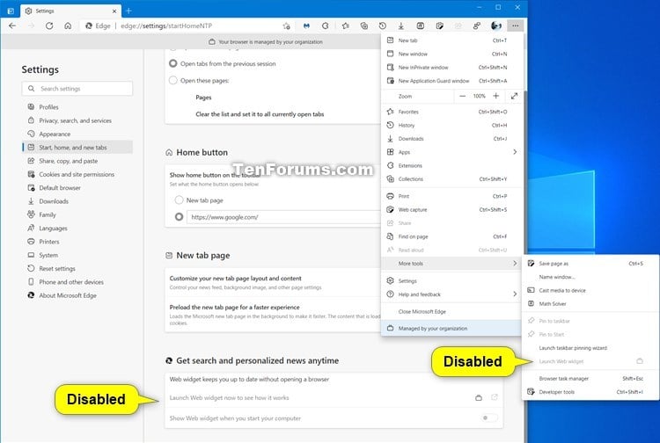Open Languages in the sidebar

click(77, 229)
